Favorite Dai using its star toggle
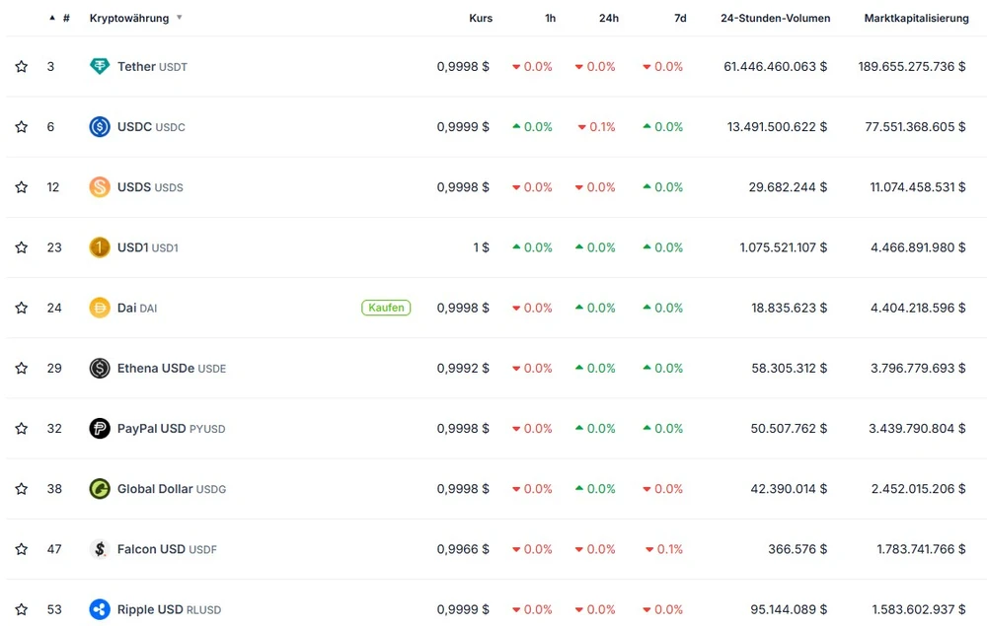This screenshot has height=626, width=987. (x=21, y=308)
